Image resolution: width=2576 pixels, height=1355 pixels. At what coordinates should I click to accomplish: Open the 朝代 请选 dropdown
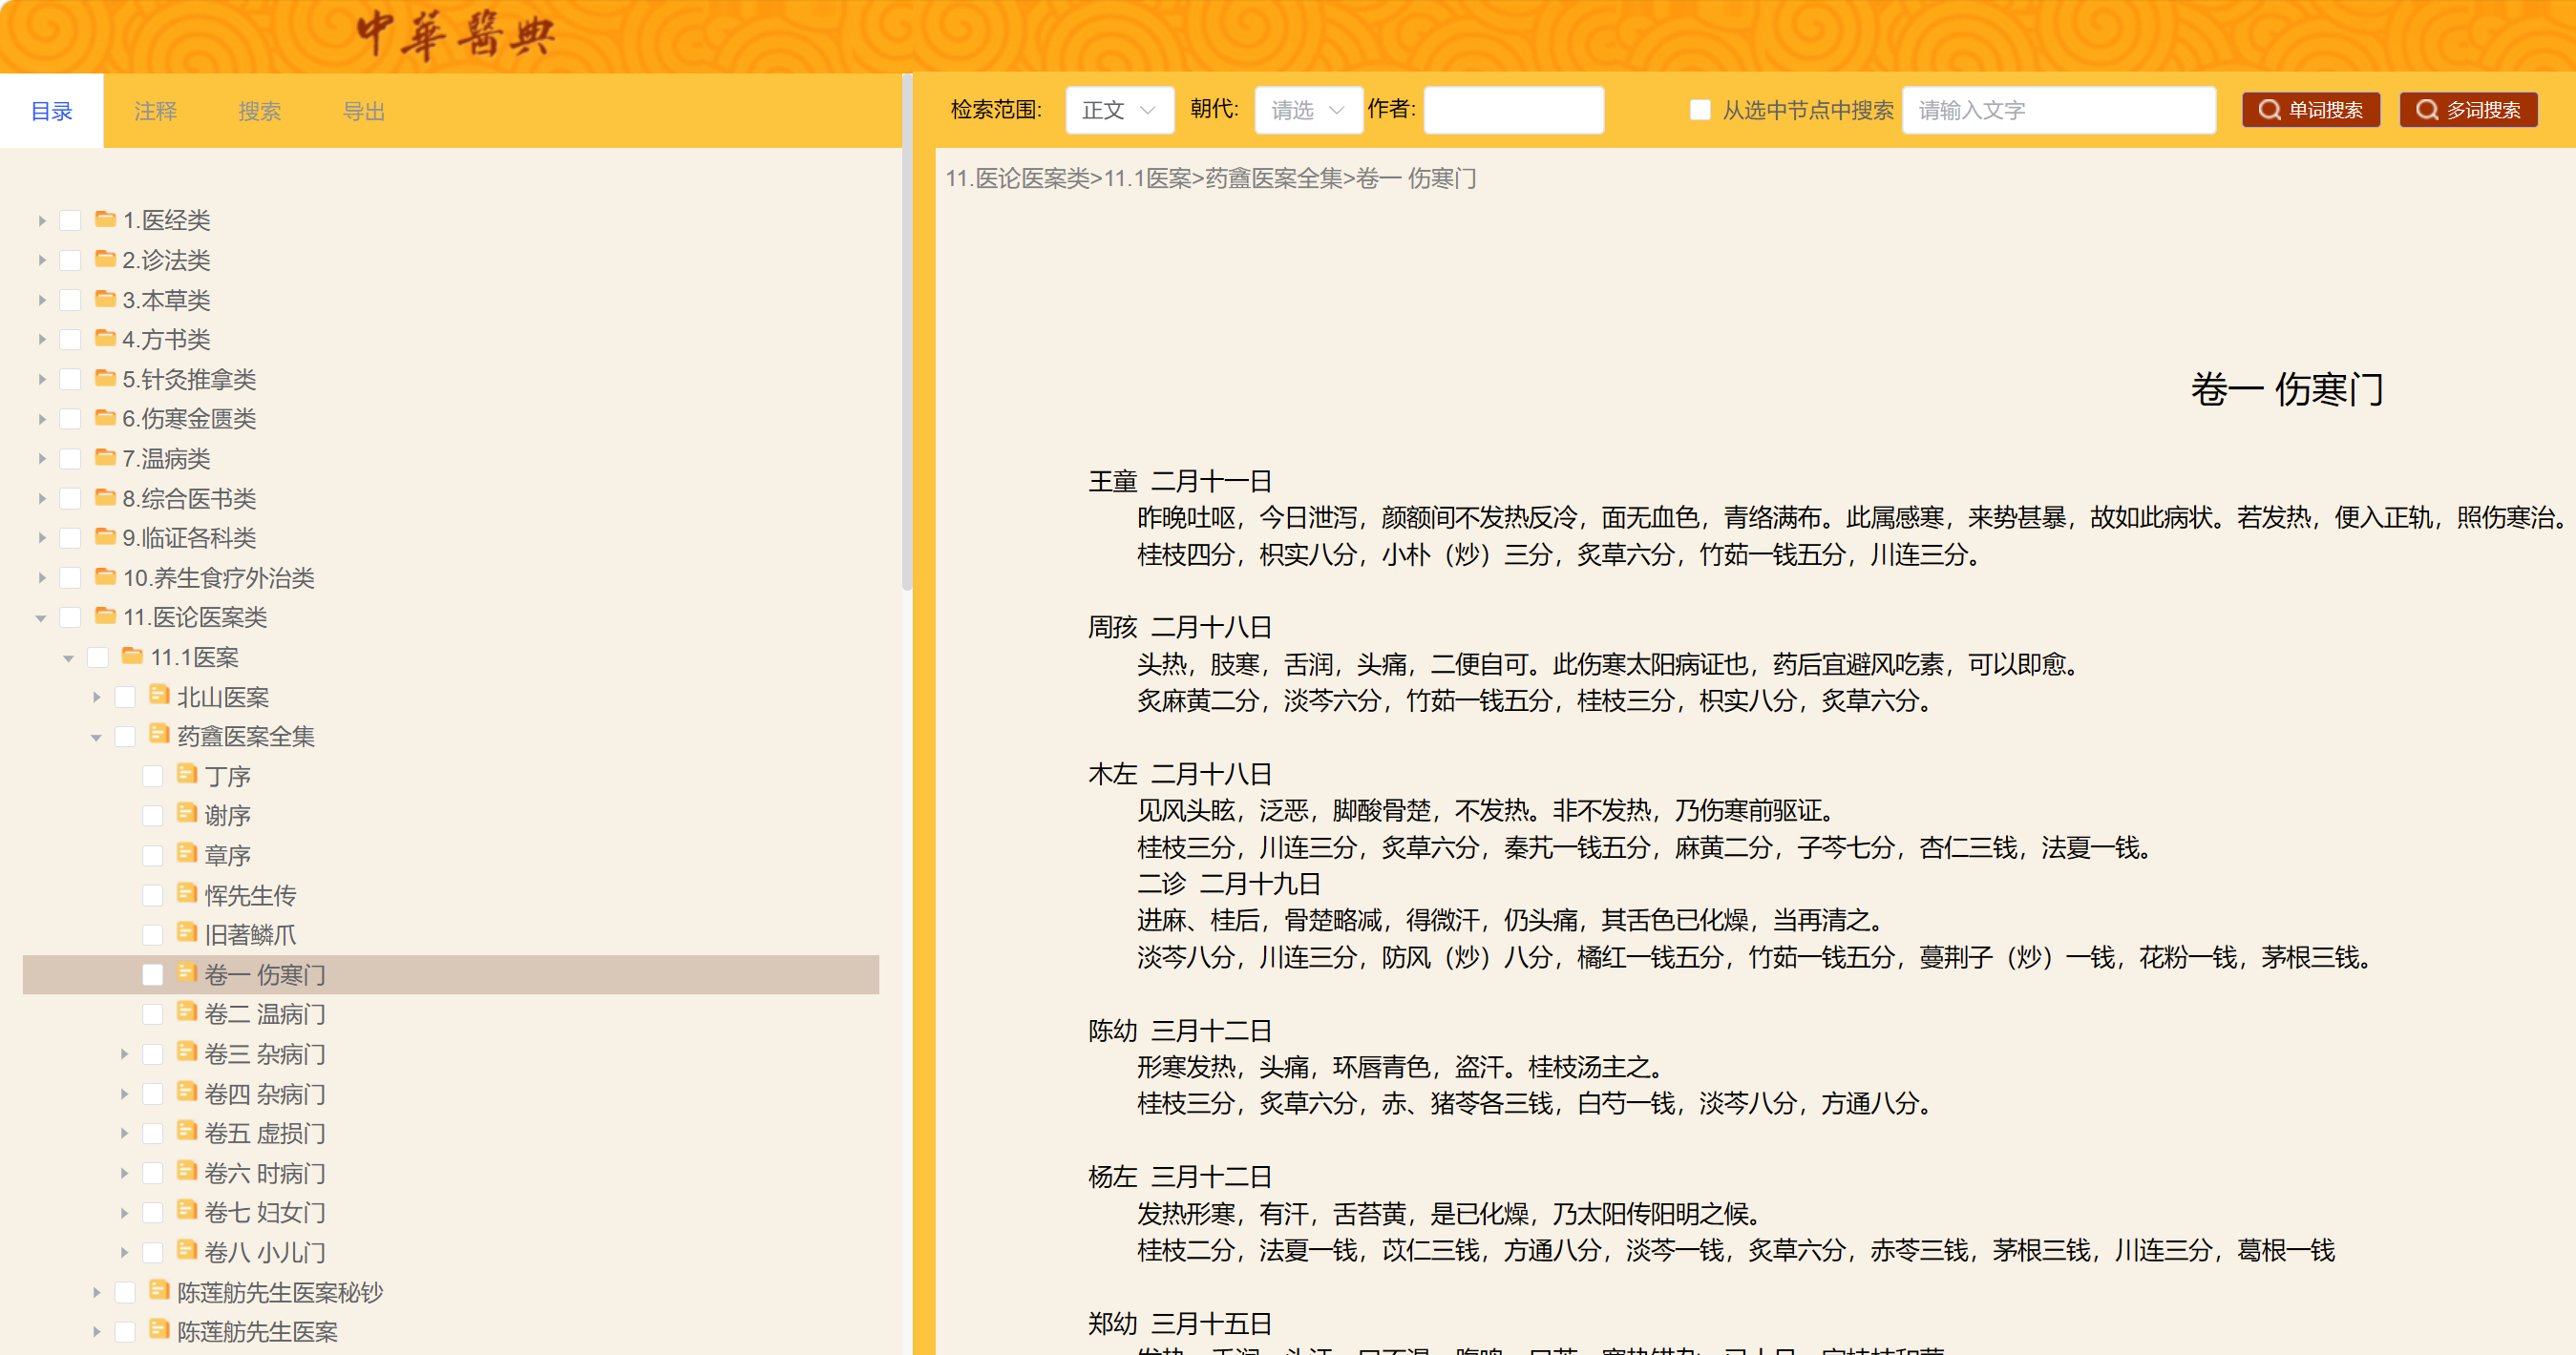(x=1308, y=110)
